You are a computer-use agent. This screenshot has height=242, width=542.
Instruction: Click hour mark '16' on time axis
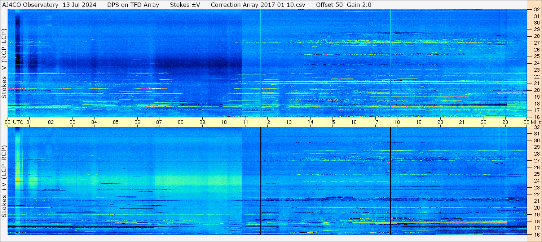coord(354,122)
